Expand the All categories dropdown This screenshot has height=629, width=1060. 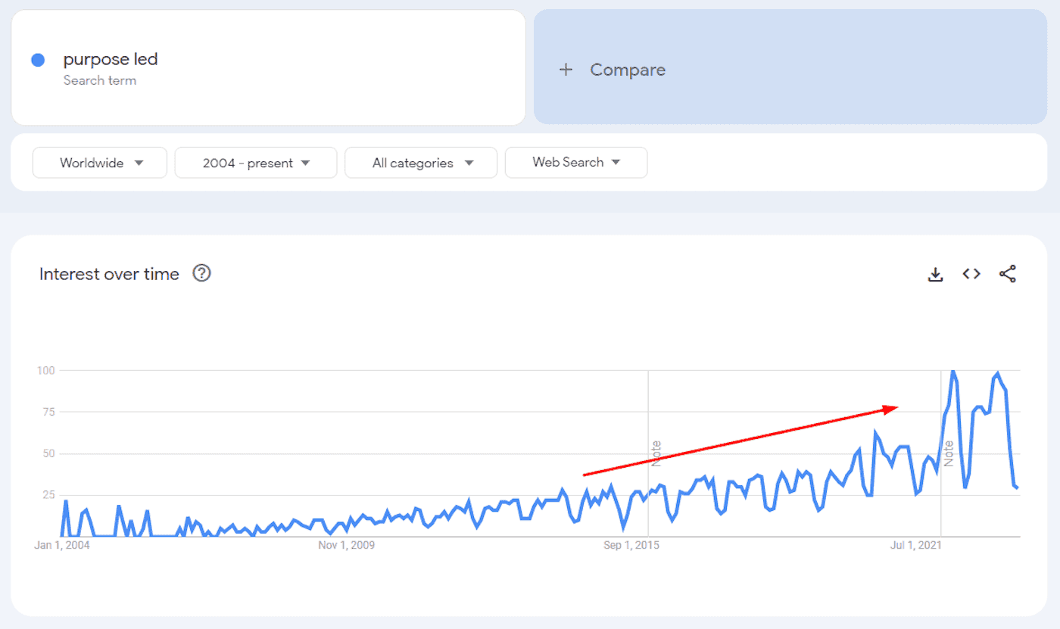(421, 163)
